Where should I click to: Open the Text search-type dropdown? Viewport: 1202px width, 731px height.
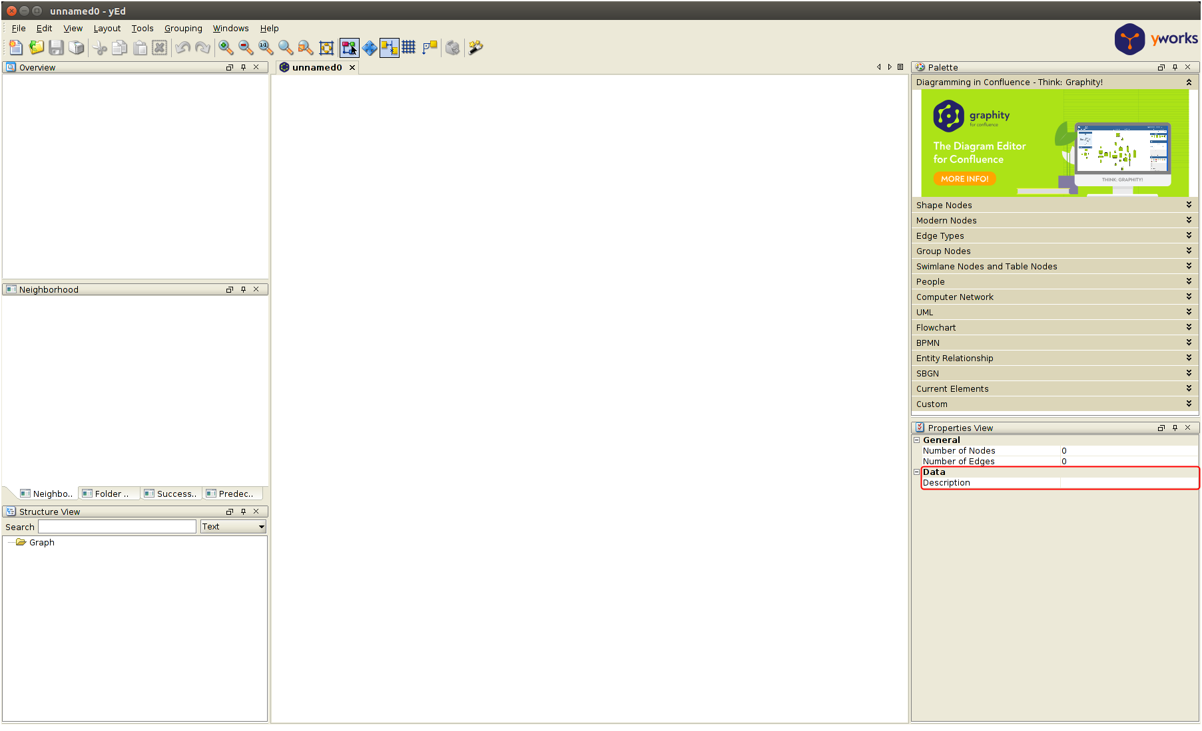234,526
